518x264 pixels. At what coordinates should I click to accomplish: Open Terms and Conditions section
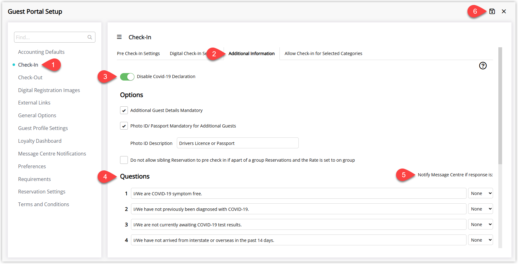(x=44, y=204)
